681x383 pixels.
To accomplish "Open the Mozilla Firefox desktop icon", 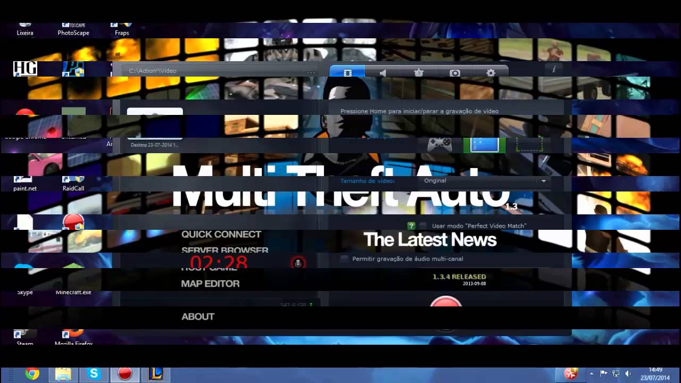I will (x=73, y=337).
